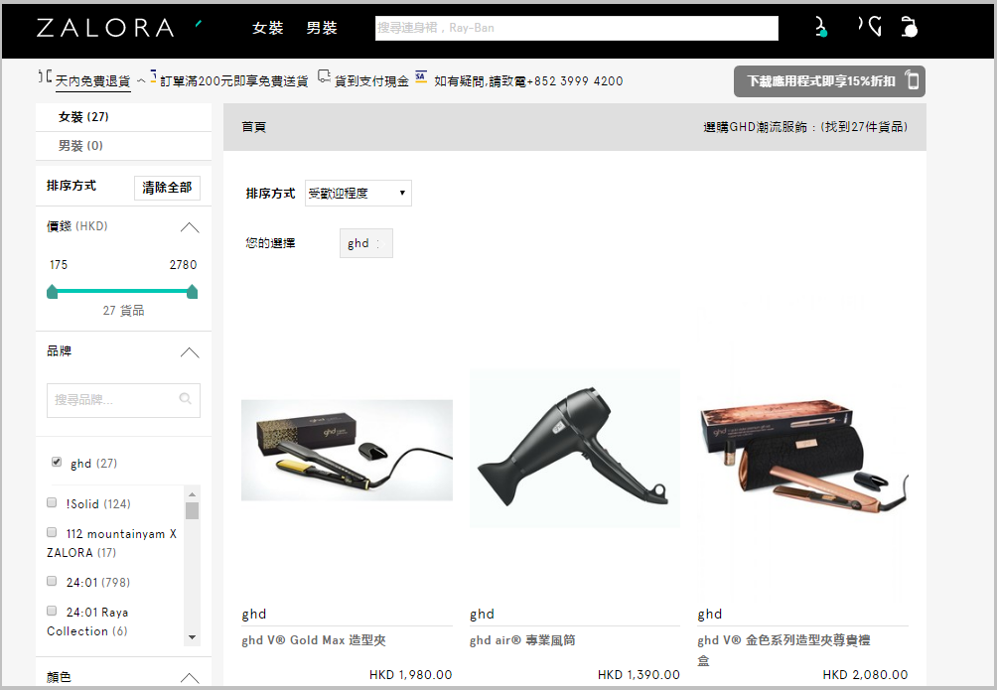The width and height of the screenshot is (997, 690).
Task: Remove the ghd filter tag
Action: click(x=379, y=243)
